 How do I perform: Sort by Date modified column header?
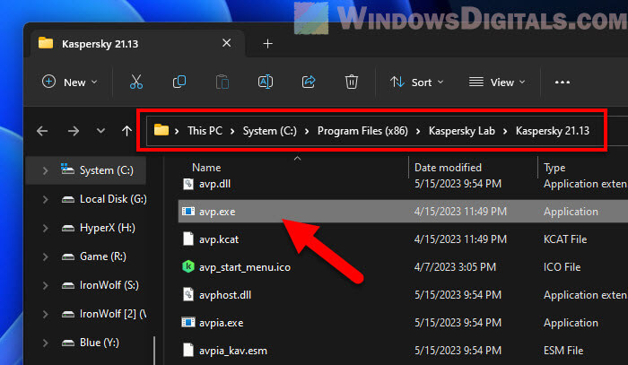pyautogui.click(x=448, y=168)
